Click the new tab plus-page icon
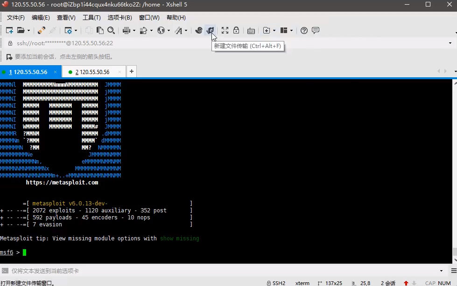The width and height of the screenshot is (457, 286). pos(267,30)
